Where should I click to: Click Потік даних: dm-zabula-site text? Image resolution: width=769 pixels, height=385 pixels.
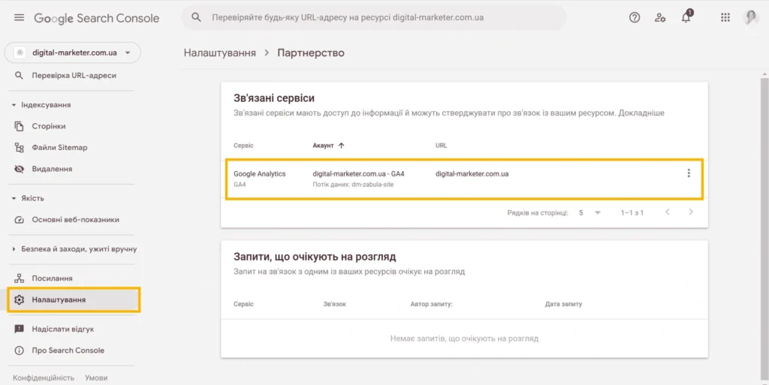tap(353, 185)
